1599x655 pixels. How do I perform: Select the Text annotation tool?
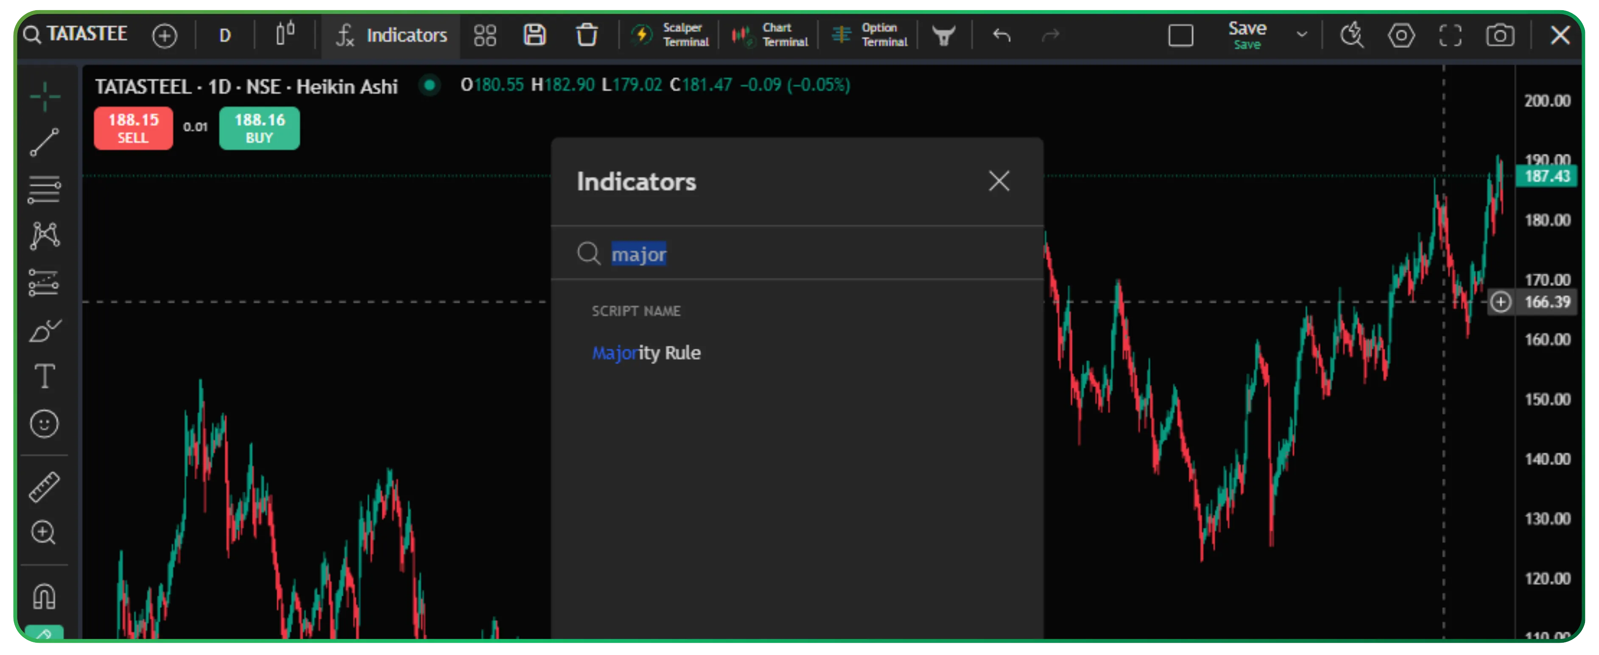(x=45, y=376)
